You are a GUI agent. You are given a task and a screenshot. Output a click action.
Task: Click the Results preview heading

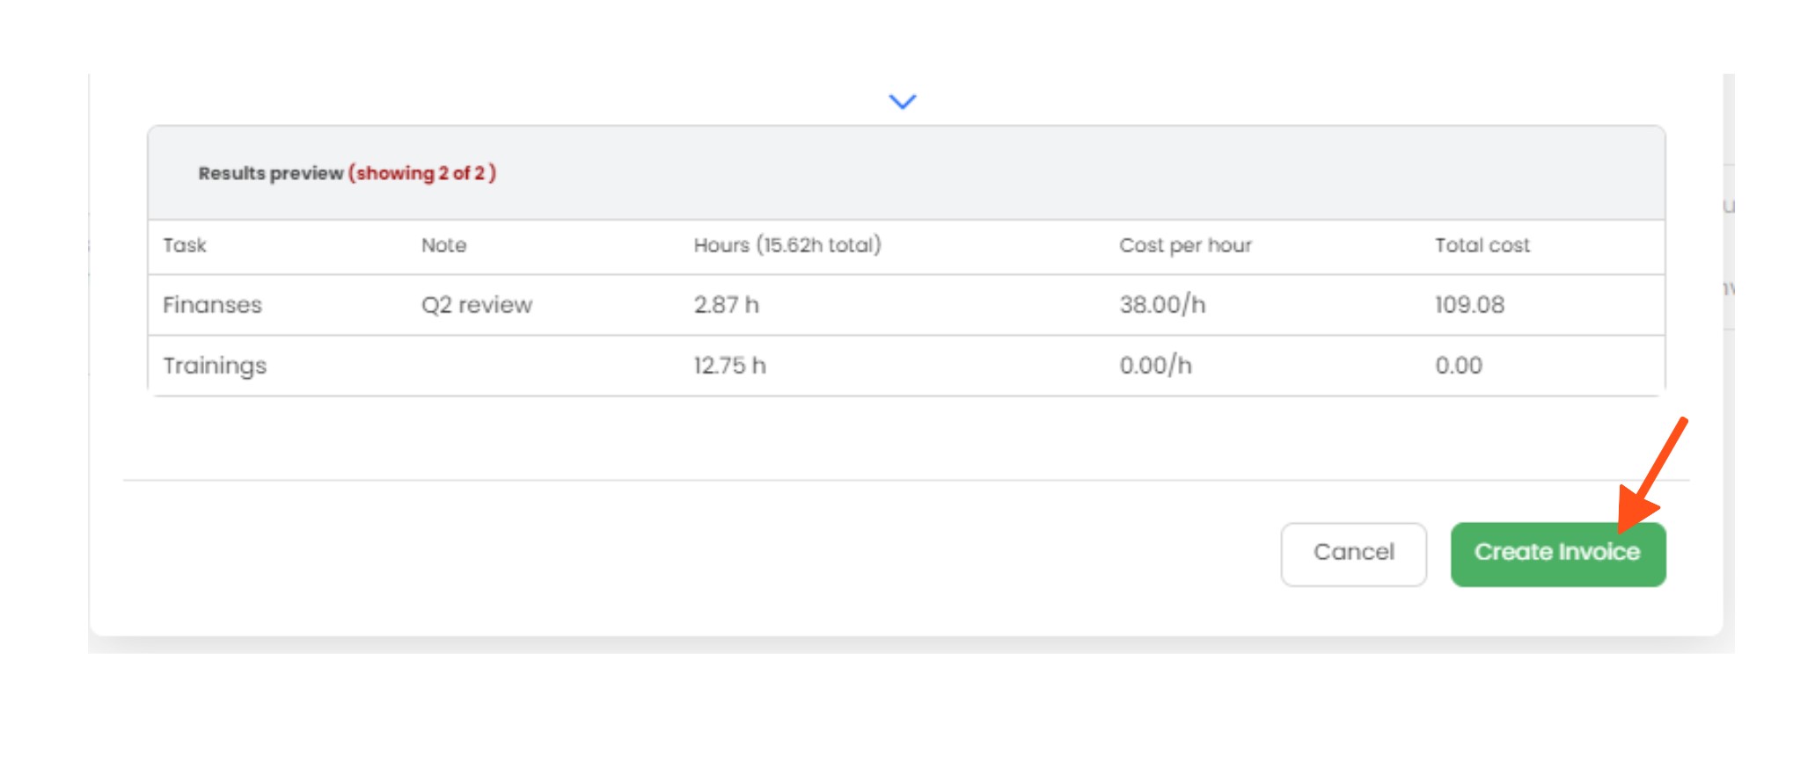270,173
